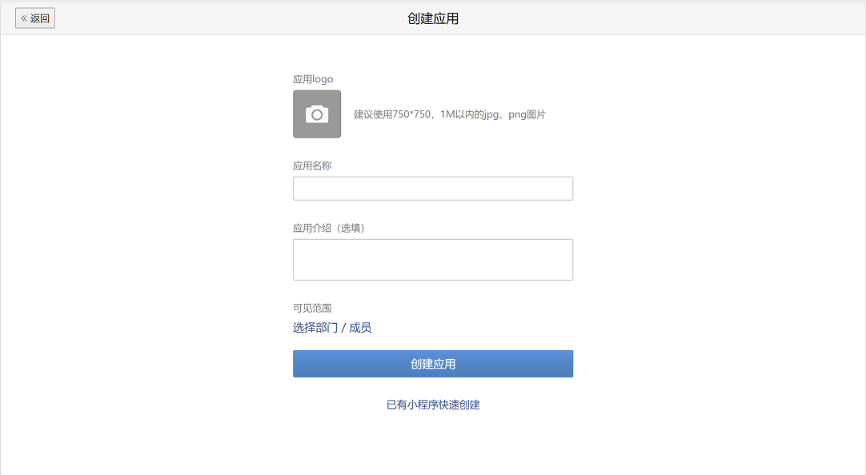This screenshot has width=866, height=475.
Task: Click the word 返回 at top left
Action: 40,18
